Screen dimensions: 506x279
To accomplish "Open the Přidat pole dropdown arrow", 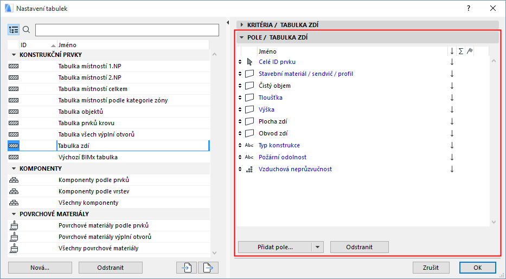I will 318,247.
